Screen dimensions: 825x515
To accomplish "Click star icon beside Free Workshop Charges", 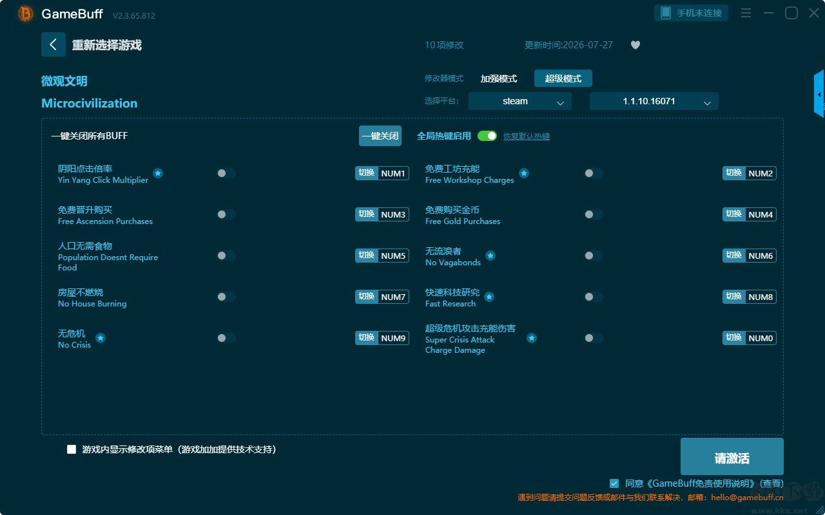I will (x=524, y=173).
